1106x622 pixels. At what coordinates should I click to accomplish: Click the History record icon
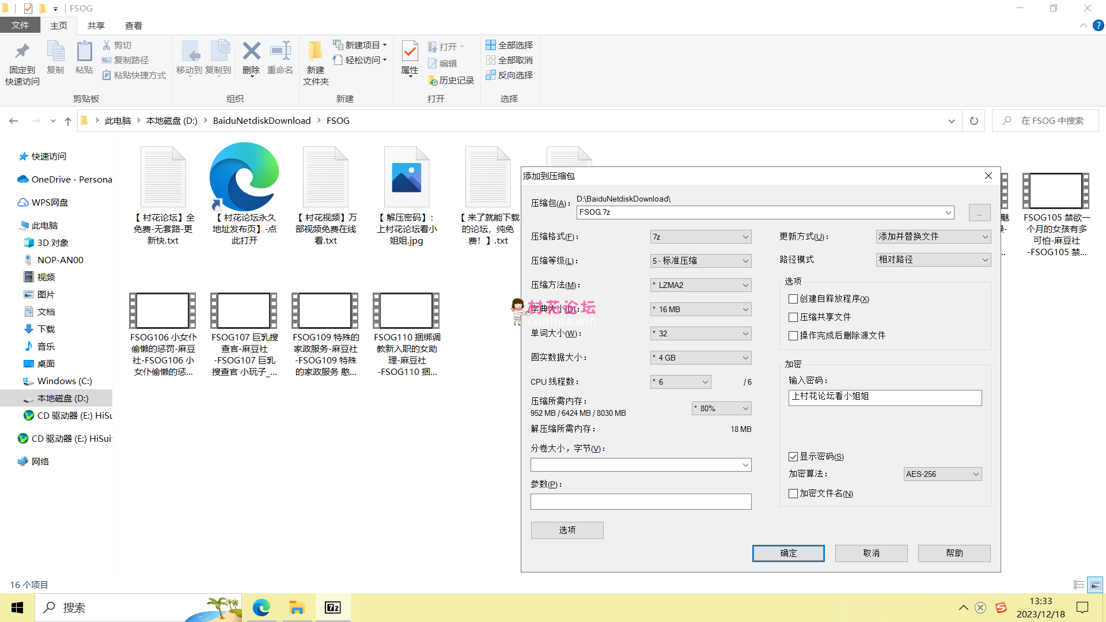coord(433,81)
